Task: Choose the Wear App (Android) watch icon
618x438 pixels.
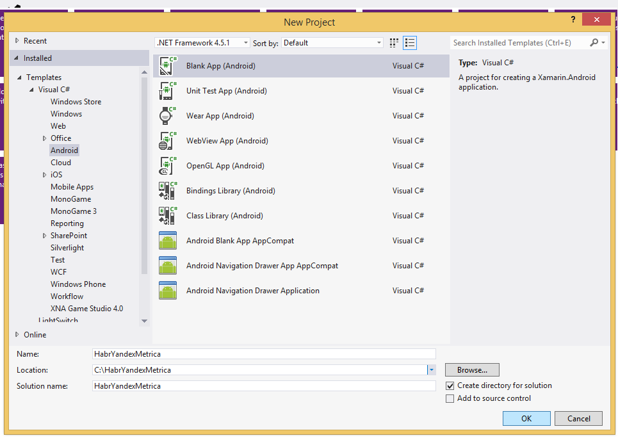Action: tap(168, 116)
